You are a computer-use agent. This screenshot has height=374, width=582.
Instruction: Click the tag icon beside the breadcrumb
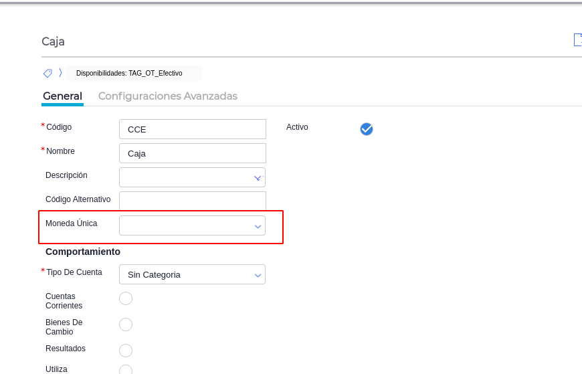point(47,73)
